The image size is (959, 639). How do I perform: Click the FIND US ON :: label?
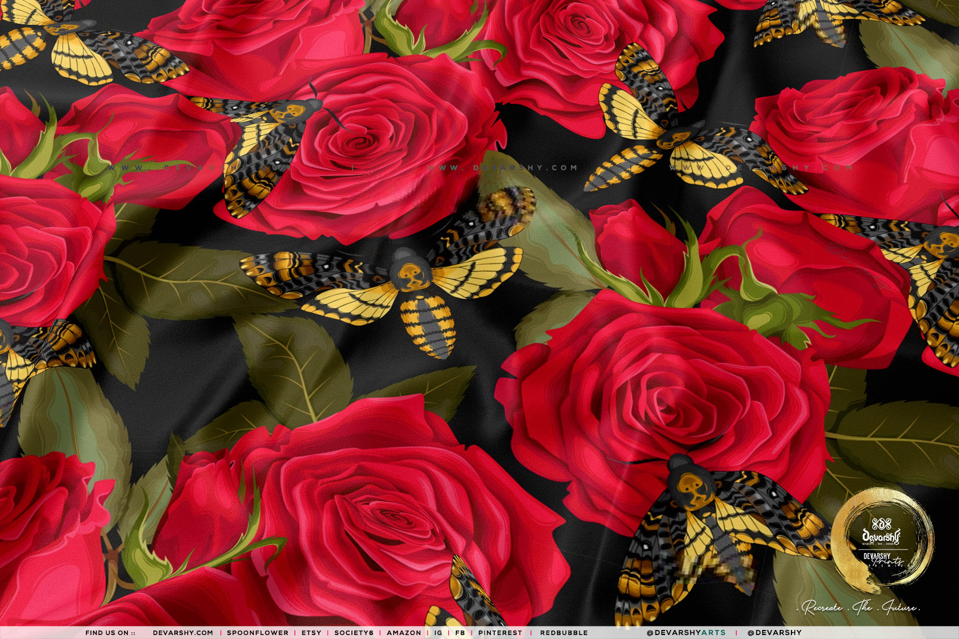click(111, 633)
